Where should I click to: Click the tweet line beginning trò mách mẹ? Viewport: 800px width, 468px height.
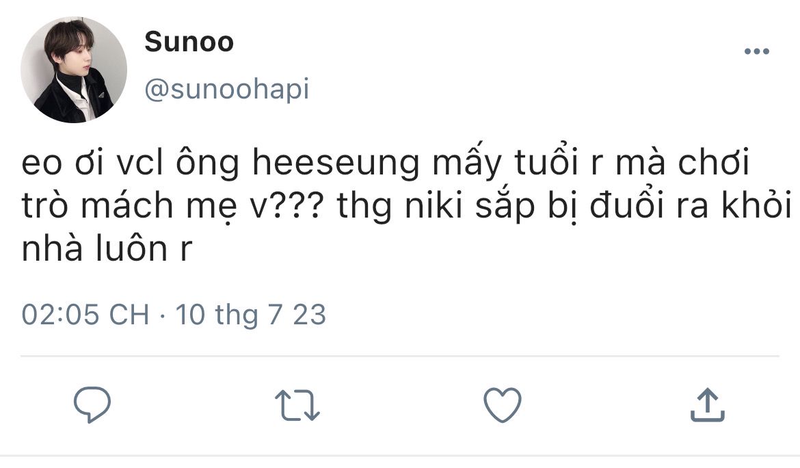click(407, 206)
